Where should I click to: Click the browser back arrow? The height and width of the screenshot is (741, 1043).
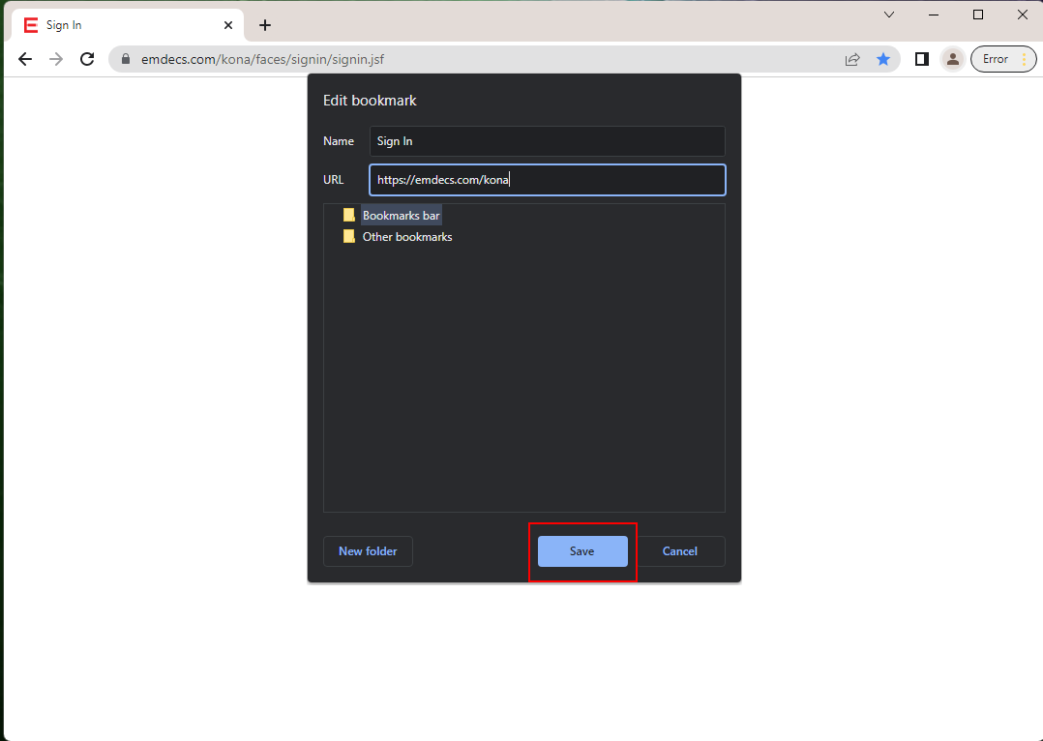[25, 59]
